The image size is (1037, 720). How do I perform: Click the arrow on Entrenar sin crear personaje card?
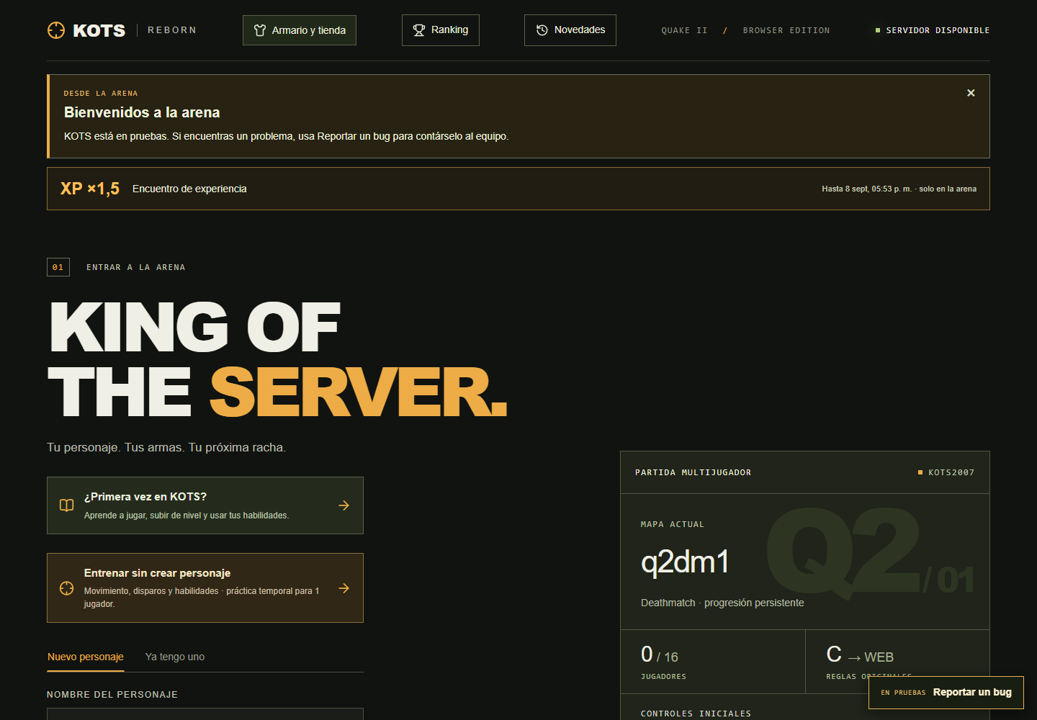[344, 588]
